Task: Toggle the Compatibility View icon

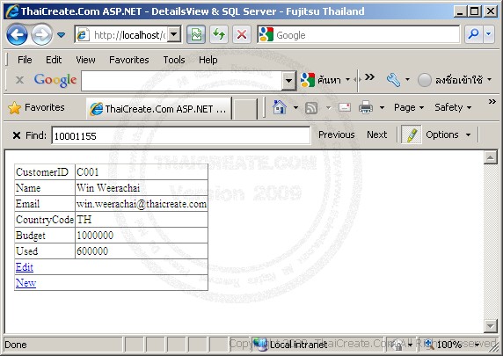Action: [x=196, y=34]
